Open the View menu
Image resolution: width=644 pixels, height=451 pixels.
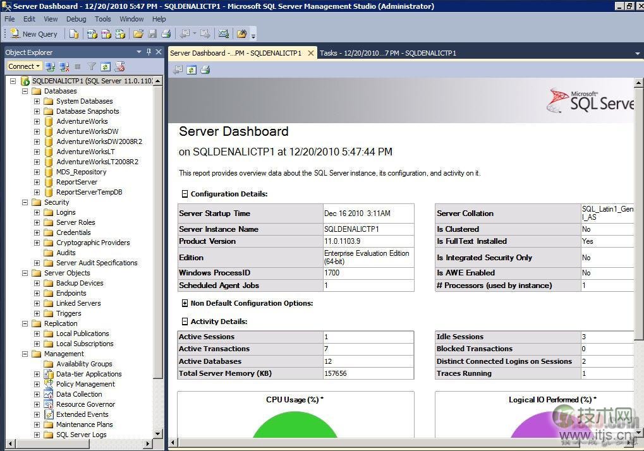51,19
